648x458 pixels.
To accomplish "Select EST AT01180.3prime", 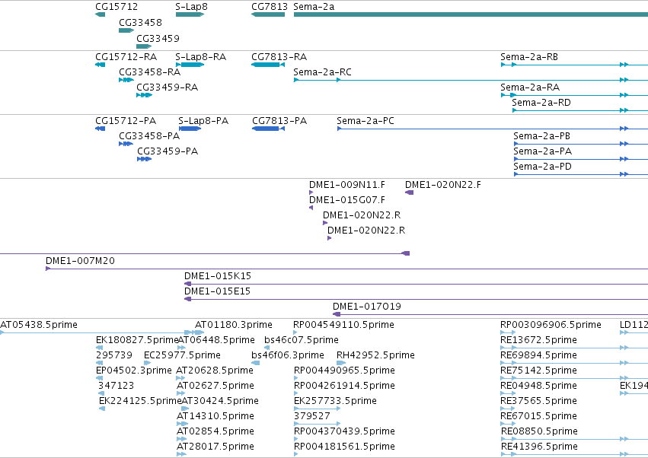I will [234, 325].
